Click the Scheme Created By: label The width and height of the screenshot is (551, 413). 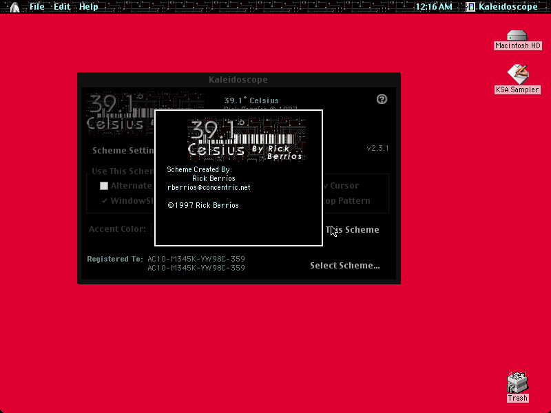(199, 169)
